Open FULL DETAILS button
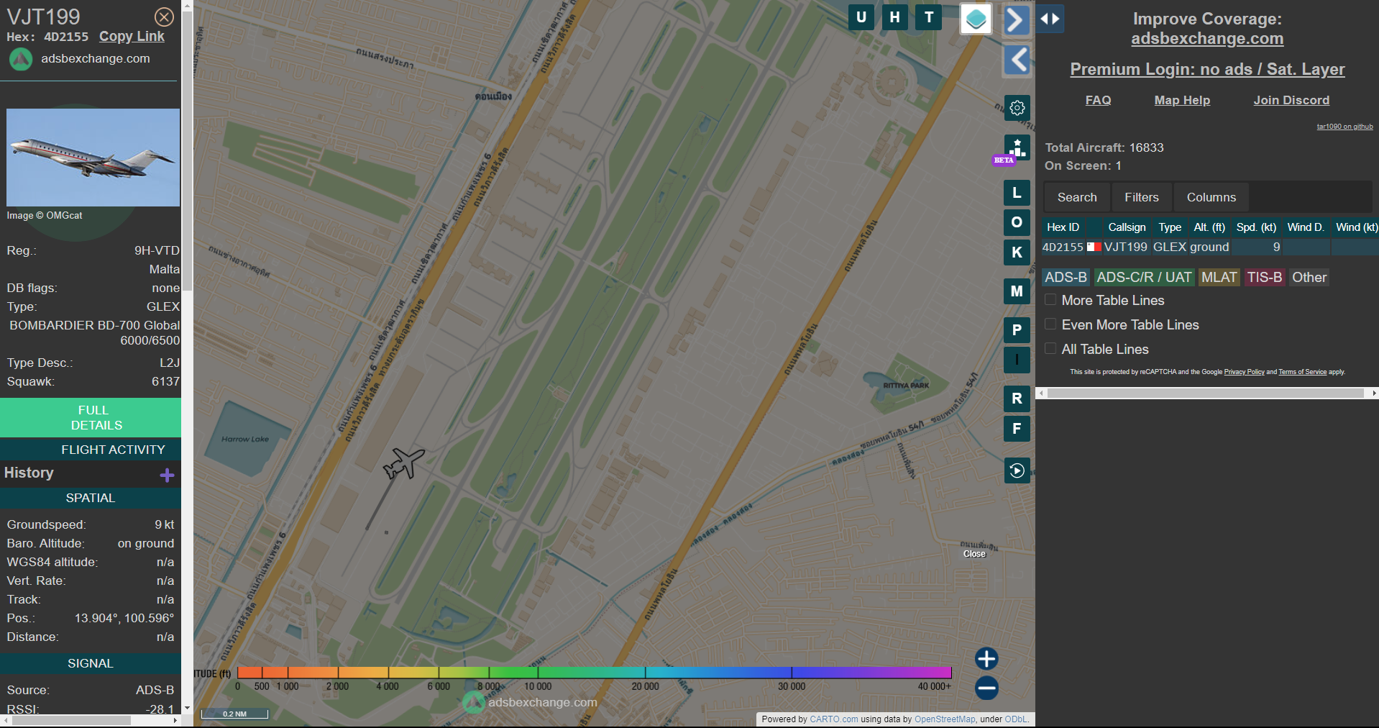The height and width of the screenshot is (728, 1379). tap(91, 417)
